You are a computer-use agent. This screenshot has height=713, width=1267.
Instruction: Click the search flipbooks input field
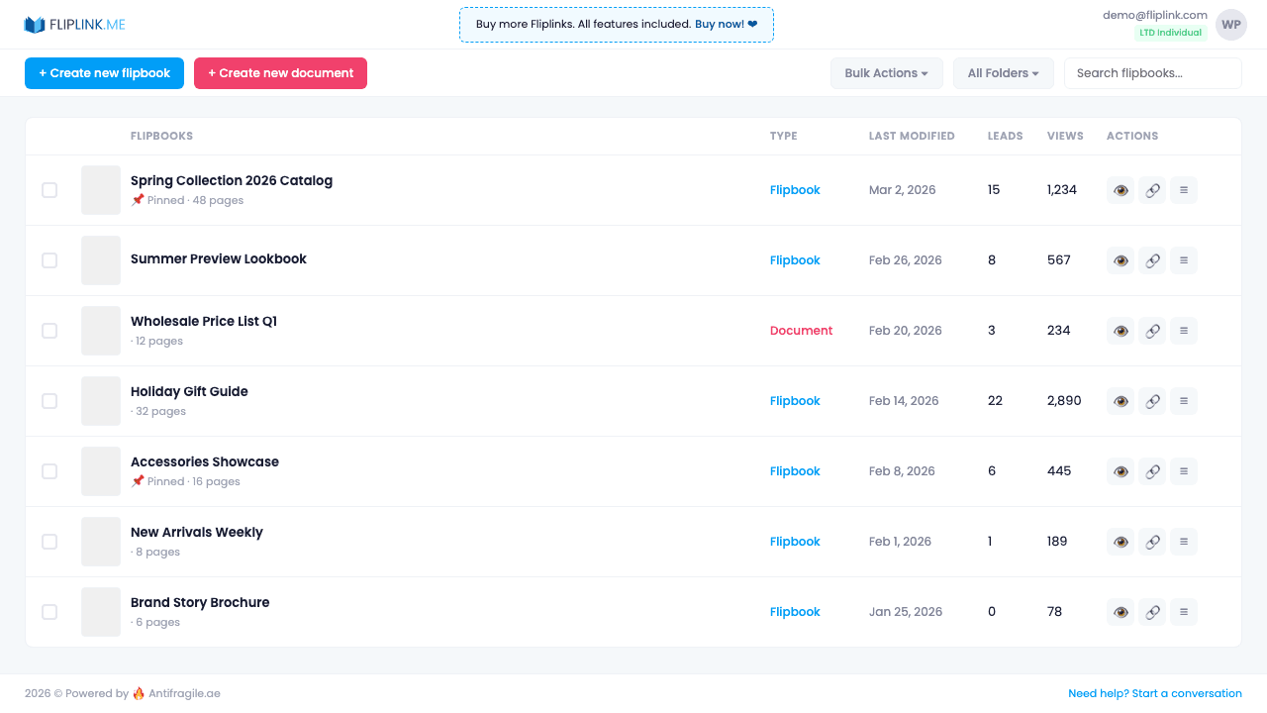1152,72
